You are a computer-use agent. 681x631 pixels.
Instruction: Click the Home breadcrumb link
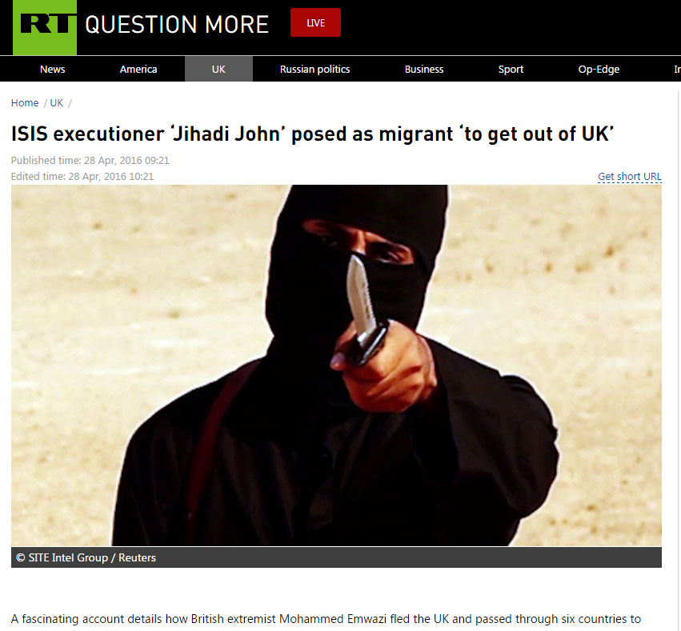(x=25, y=103)
